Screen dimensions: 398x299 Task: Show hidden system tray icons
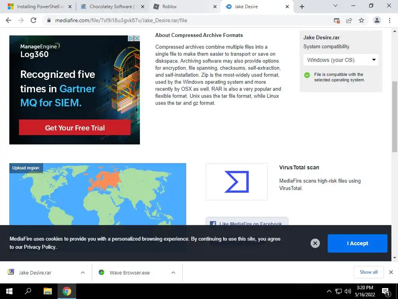[329, 291]
